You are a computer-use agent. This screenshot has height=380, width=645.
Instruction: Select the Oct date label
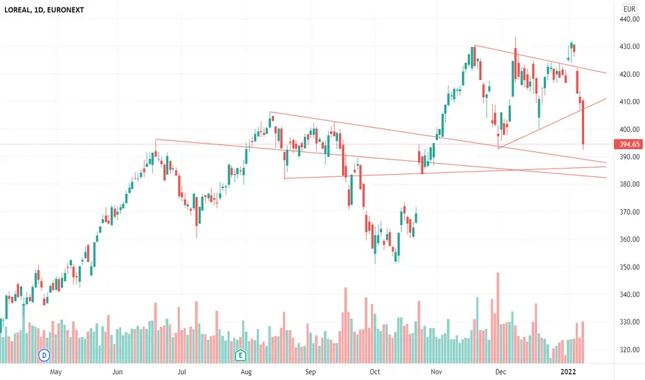pyautogui.click(x=374, y=372)
